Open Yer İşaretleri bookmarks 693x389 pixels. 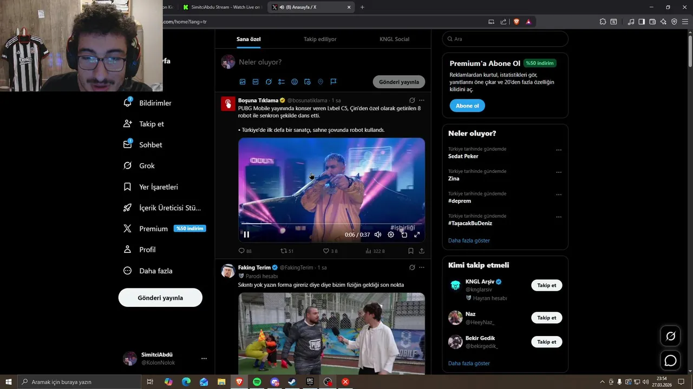tap(151, 187)
